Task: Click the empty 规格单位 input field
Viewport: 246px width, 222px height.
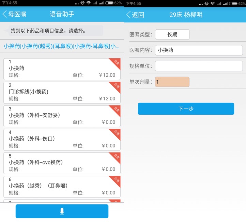Action: pos(199,66)
